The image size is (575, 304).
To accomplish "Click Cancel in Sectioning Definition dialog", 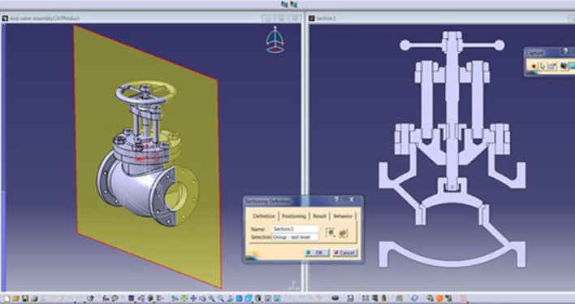I will 344,253.
